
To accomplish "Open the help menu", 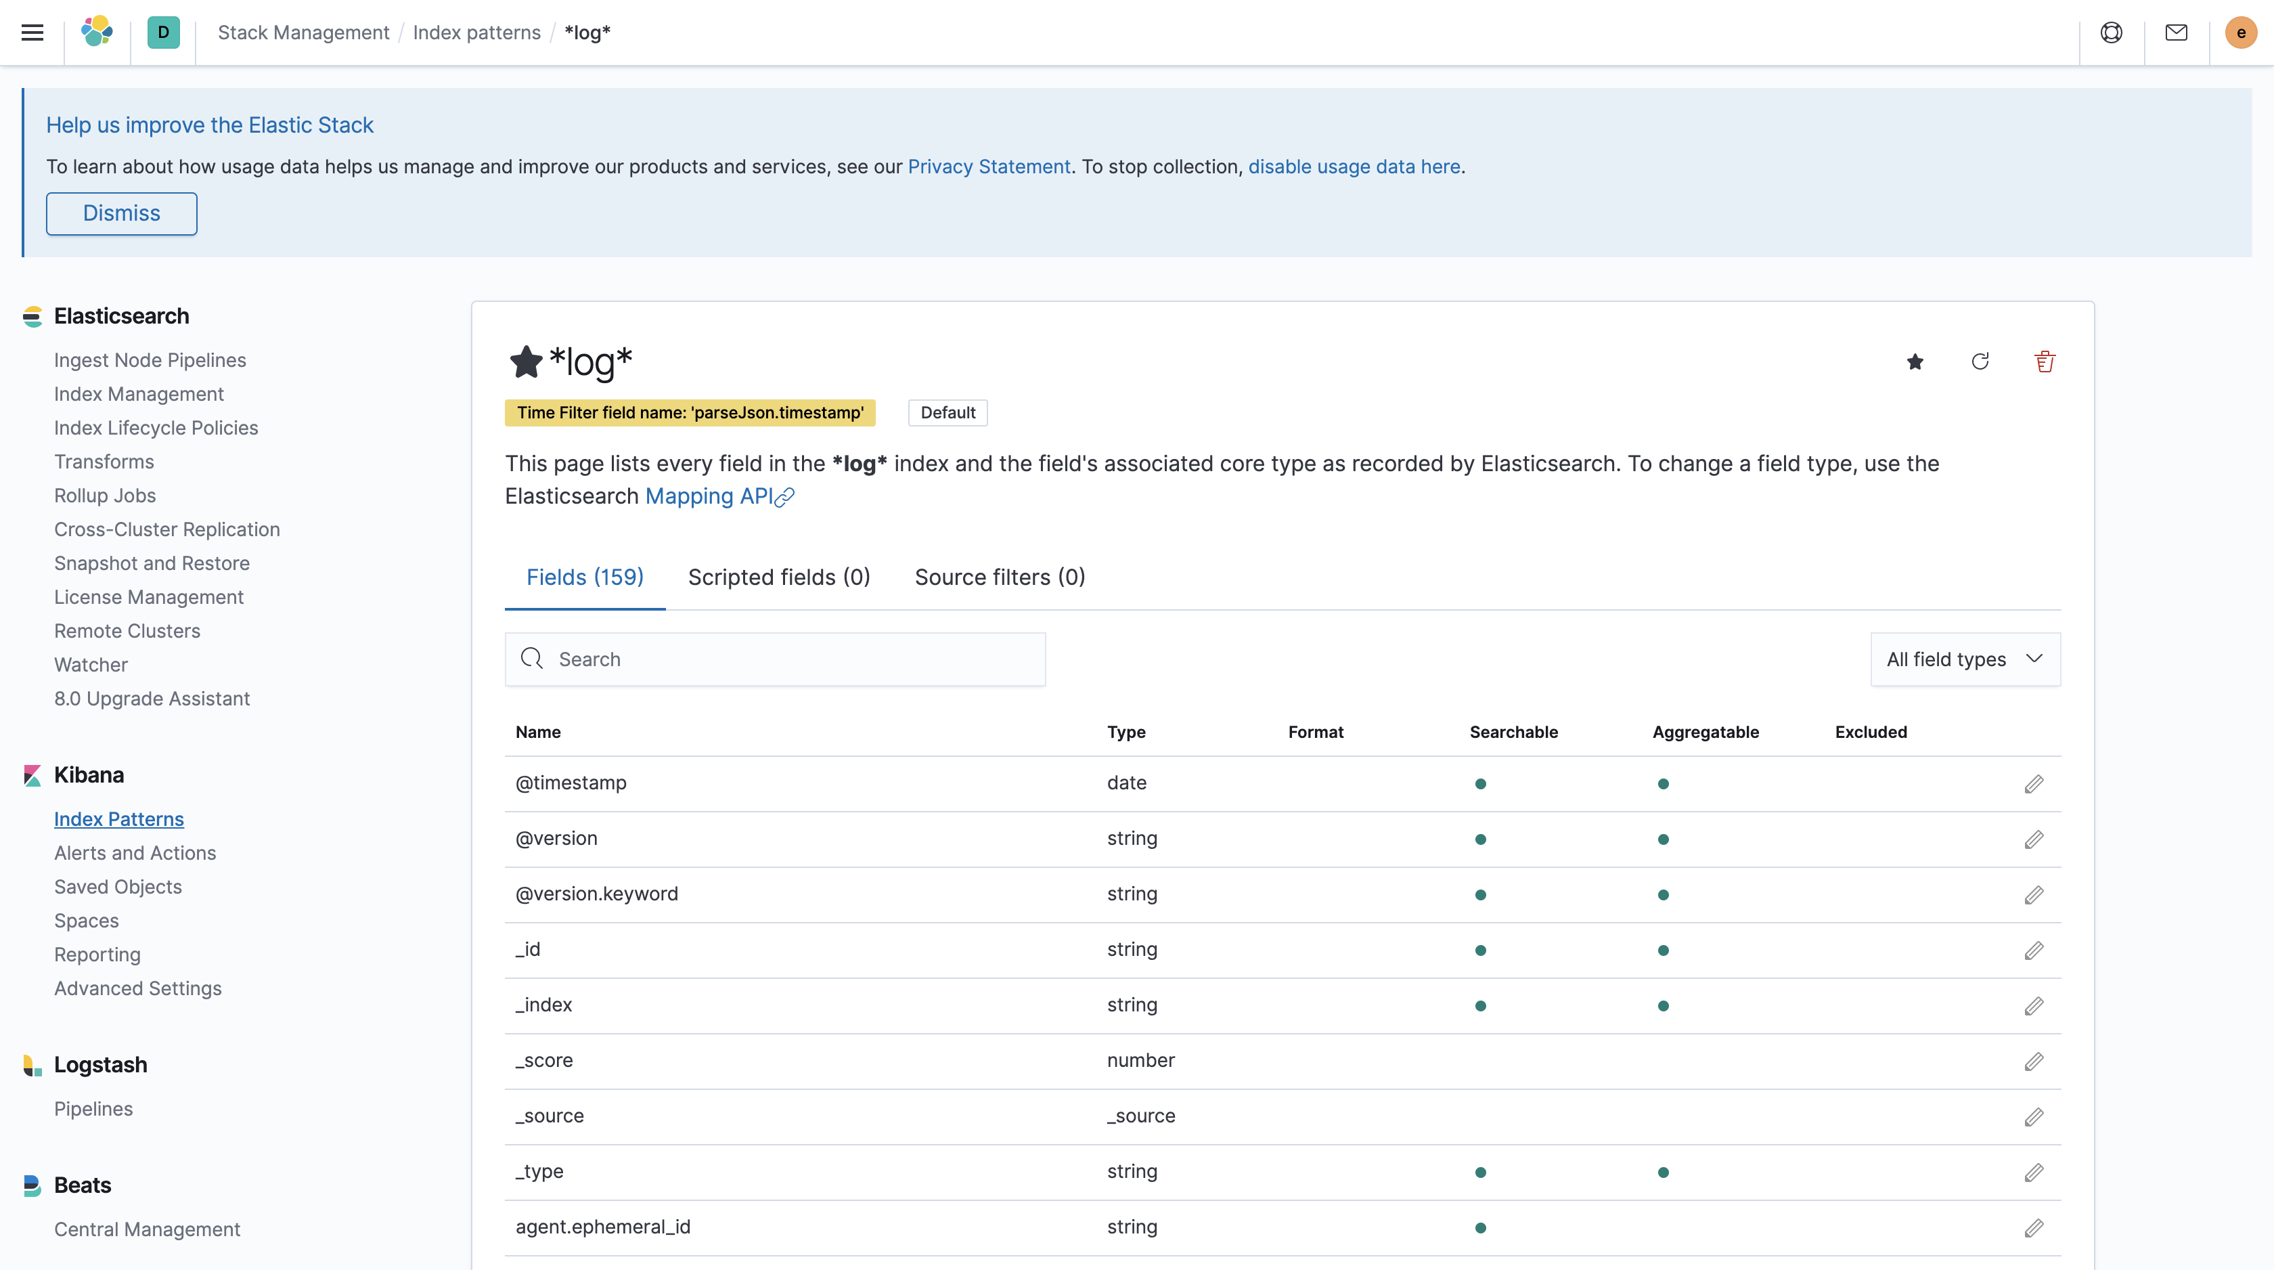I will [2112, 32].
